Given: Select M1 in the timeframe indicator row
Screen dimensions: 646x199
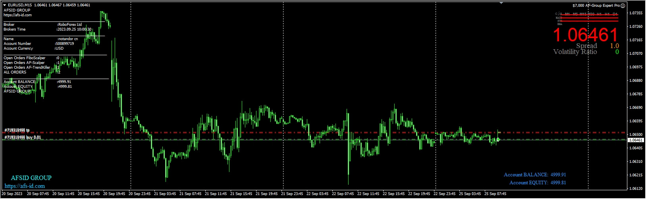Looking at the screenshot, I should [x=567, y=14].
